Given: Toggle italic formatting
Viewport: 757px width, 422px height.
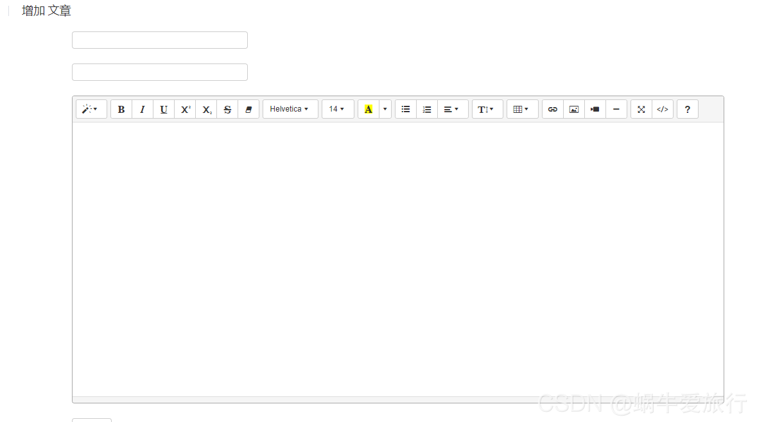Looking at the screenshot, I should (143, 109).
